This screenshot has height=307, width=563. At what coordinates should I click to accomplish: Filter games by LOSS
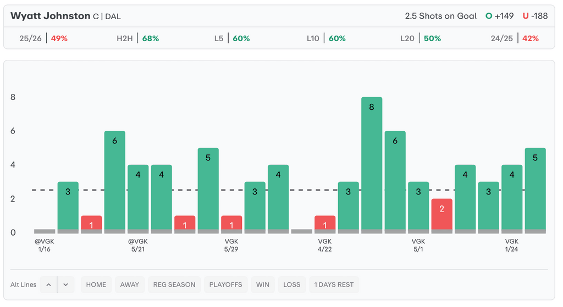pos(291,284)
